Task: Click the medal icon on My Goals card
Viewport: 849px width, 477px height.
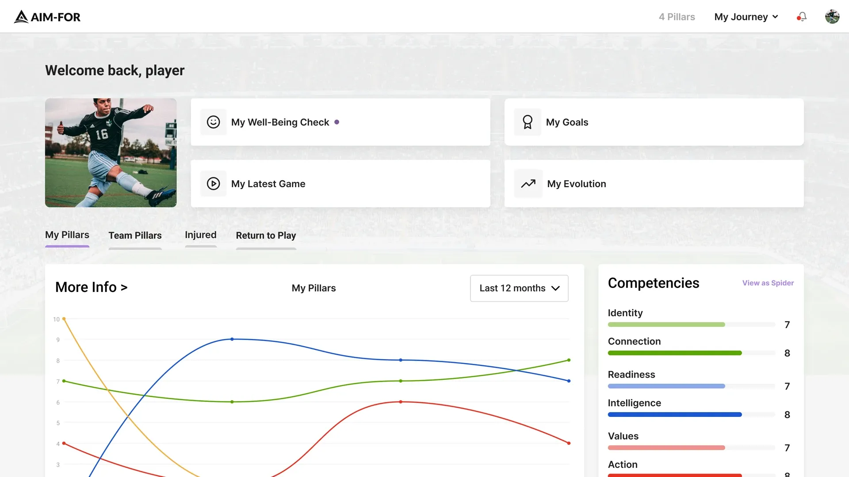Action: [x=528, y=122]
